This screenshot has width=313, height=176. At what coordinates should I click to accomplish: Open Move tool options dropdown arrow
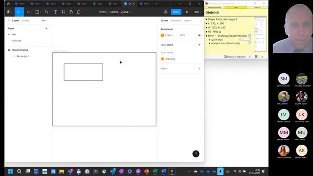tap(22, 12)
